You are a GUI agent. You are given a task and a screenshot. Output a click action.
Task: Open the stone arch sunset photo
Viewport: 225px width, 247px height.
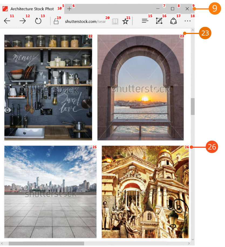pyautogui.click(x=141, y=87)
